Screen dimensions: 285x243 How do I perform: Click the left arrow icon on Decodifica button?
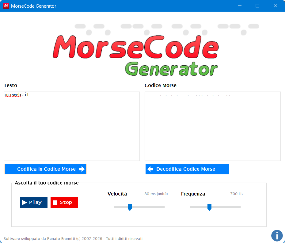point(150,169)
